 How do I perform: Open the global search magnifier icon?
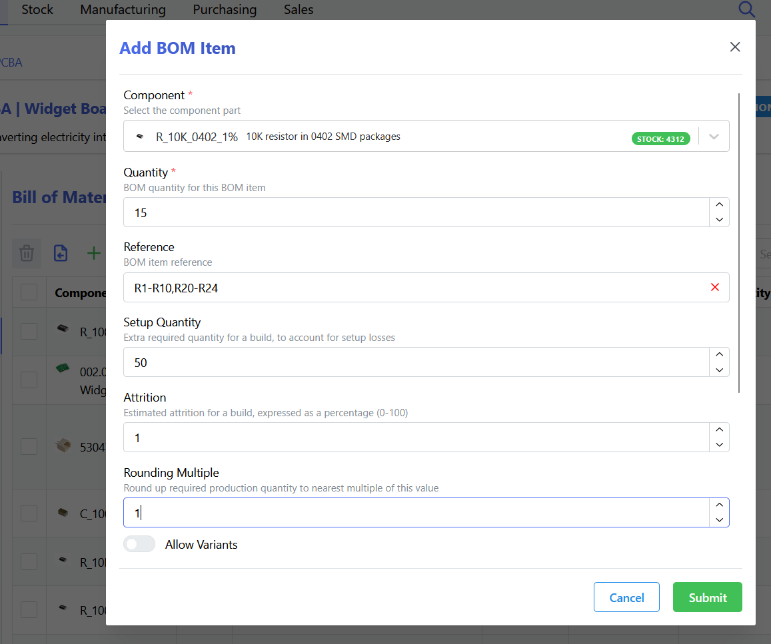[746, 10]
